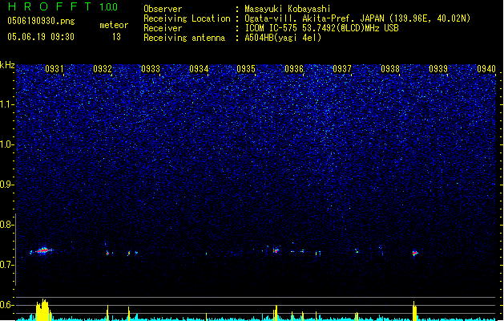Click the 0.8 kHz frequency label

click(6, 225)
